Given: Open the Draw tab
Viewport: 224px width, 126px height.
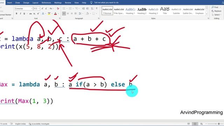Looking at the screenshot, I should 17,2.
